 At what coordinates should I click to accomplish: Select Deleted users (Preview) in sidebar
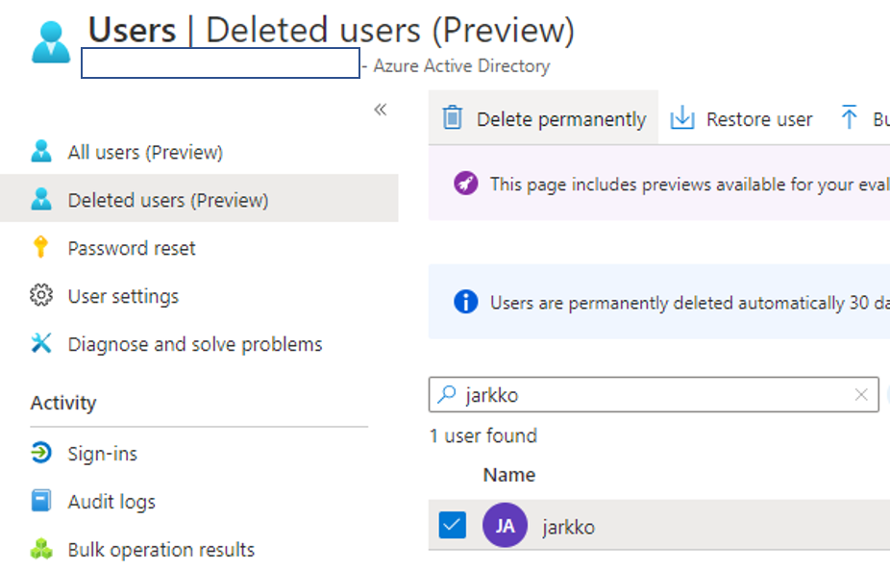(x=168, y=200)
